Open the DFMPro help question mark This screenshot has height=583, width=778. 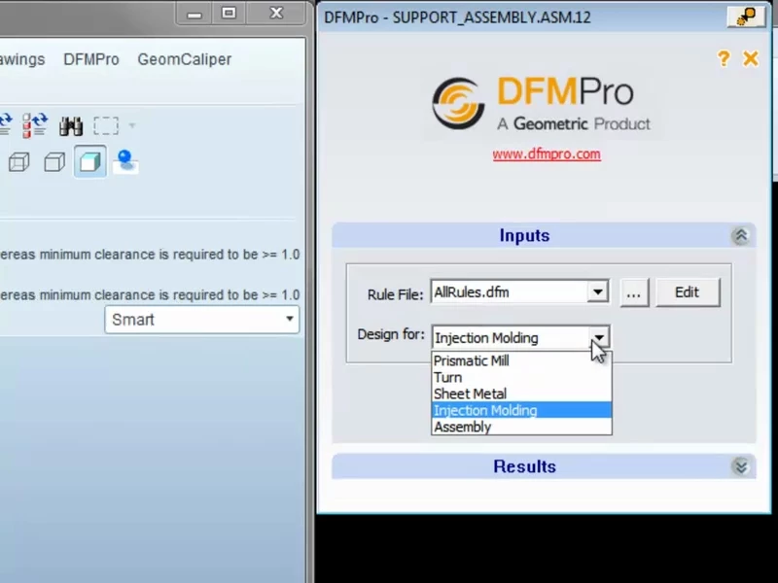click(724, 58)
